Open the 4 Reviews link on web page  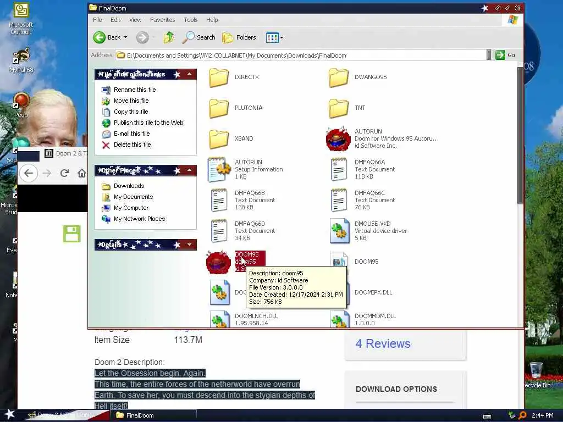click(x=383, y=344)
